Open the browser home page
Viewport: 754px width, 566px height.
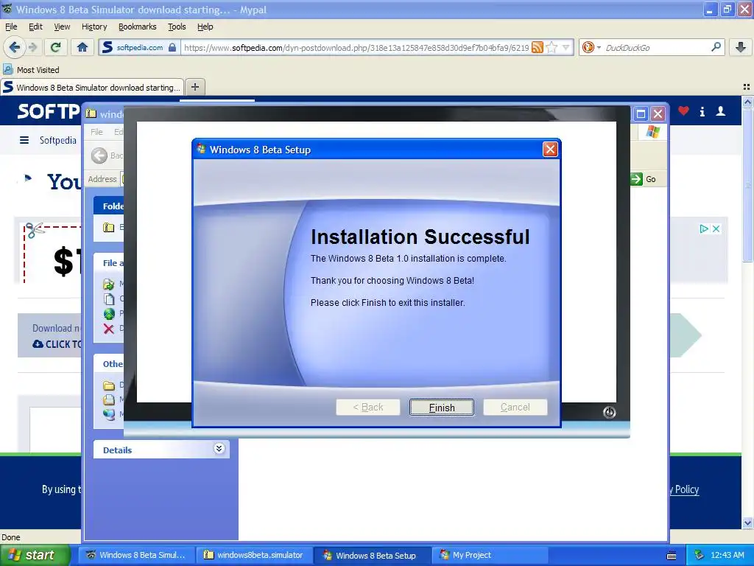(82, 47)
